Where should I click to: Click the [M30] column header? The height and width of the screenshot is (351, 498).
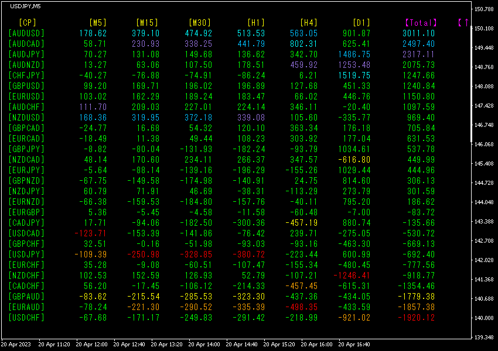point(200,23)
